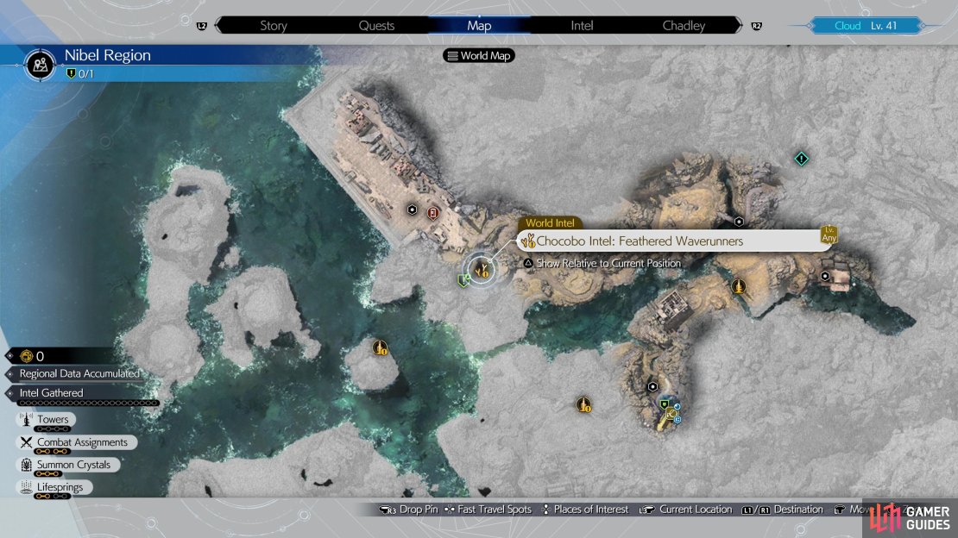Image resolution: width=958 pixels, height=538 pixels.
Task: Select the orange intel marker south of the bay
Action: 583,404
